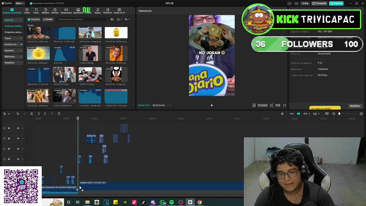Screen dimensions: 366x206
Task: Toggle lock on the third timeline track
Action: pos(9,149)
